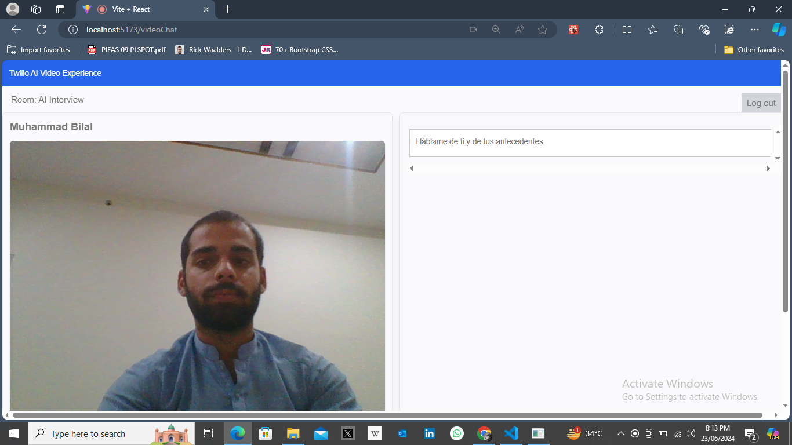Open the X app from the taskbar
This screenshot has width=792, height=445.
coord(348,433)
